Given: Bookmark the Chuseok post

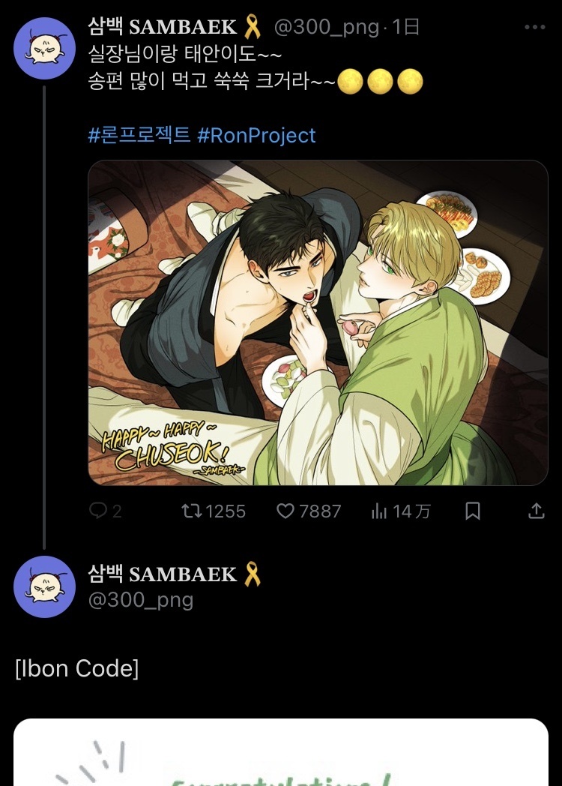Looking at the screenshot, I should click(473, 511).
